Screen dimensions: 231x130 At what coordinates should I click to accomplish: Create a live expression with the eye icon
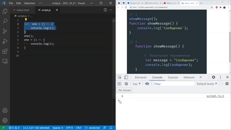(x=147, y=84)
